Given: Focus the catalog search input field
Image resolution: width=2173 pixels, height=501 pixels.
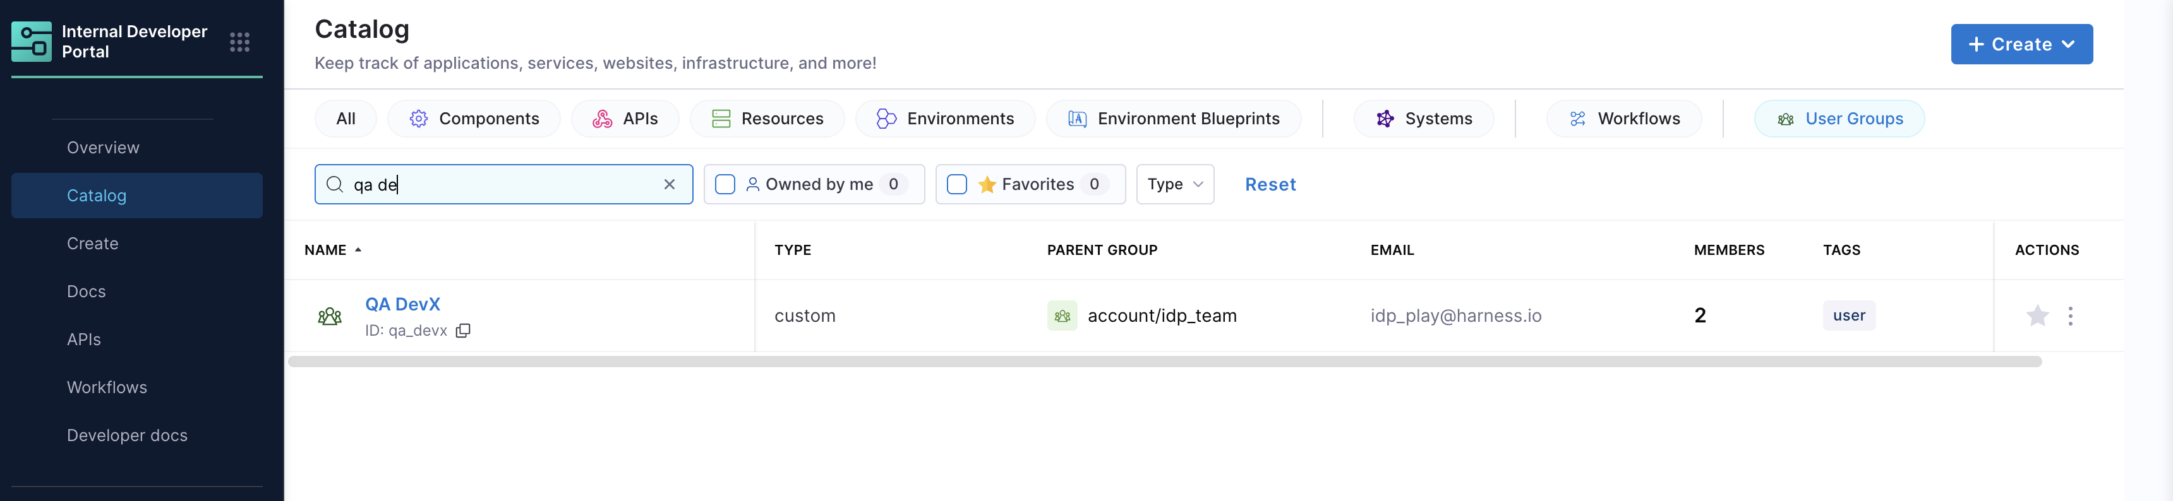Looking at the screenshot, I should [x=502, y=184].
